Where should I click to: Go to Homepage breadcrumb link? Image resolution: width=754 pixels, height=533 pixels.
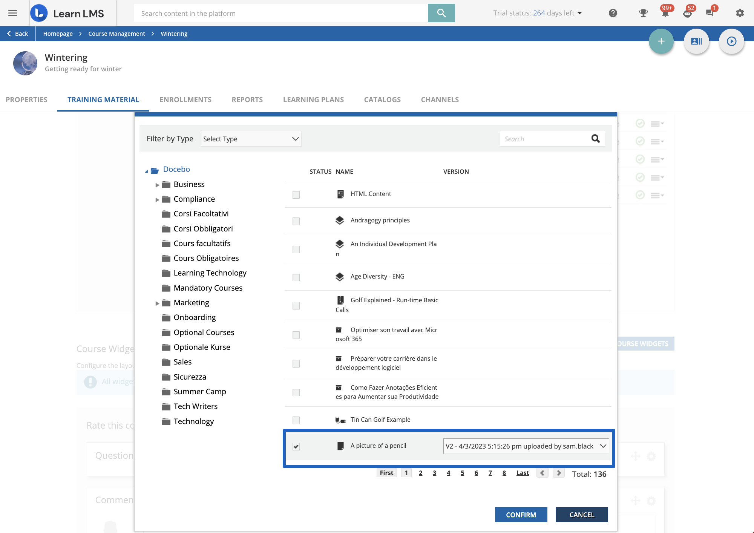pos(58,34)
